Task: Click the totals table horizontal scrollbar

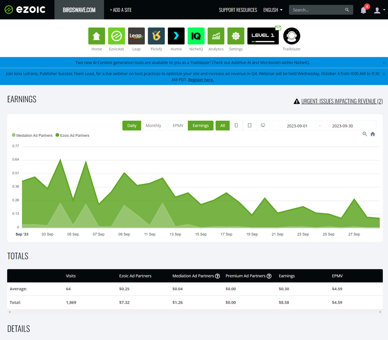Action: coord(195,312)
